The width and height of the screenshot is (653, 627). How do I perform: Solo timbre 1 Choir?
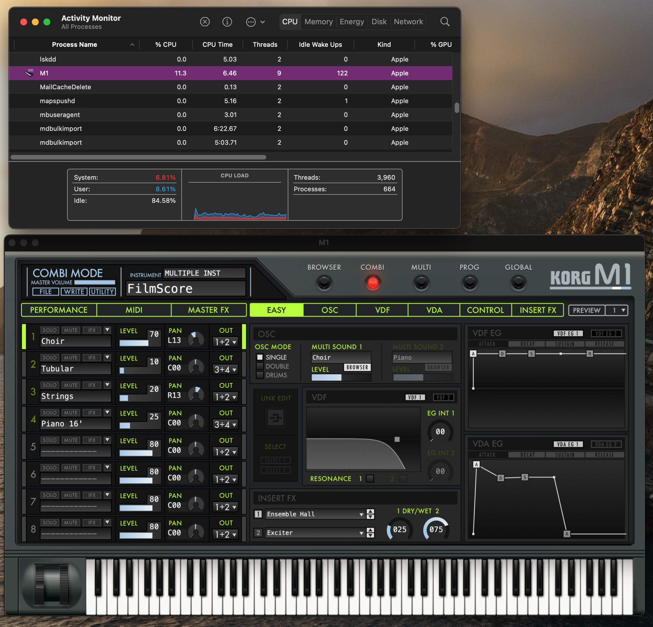pyautogui.click(x=50, y=330)
